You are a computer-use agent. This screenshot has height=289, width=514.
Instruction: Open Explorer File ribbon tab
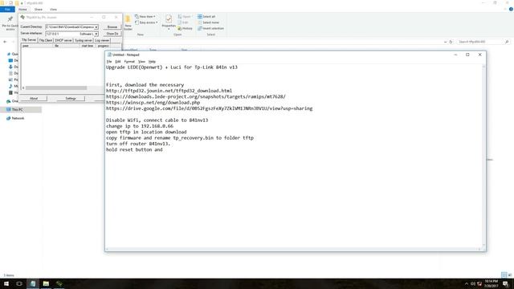pos(7,10)
